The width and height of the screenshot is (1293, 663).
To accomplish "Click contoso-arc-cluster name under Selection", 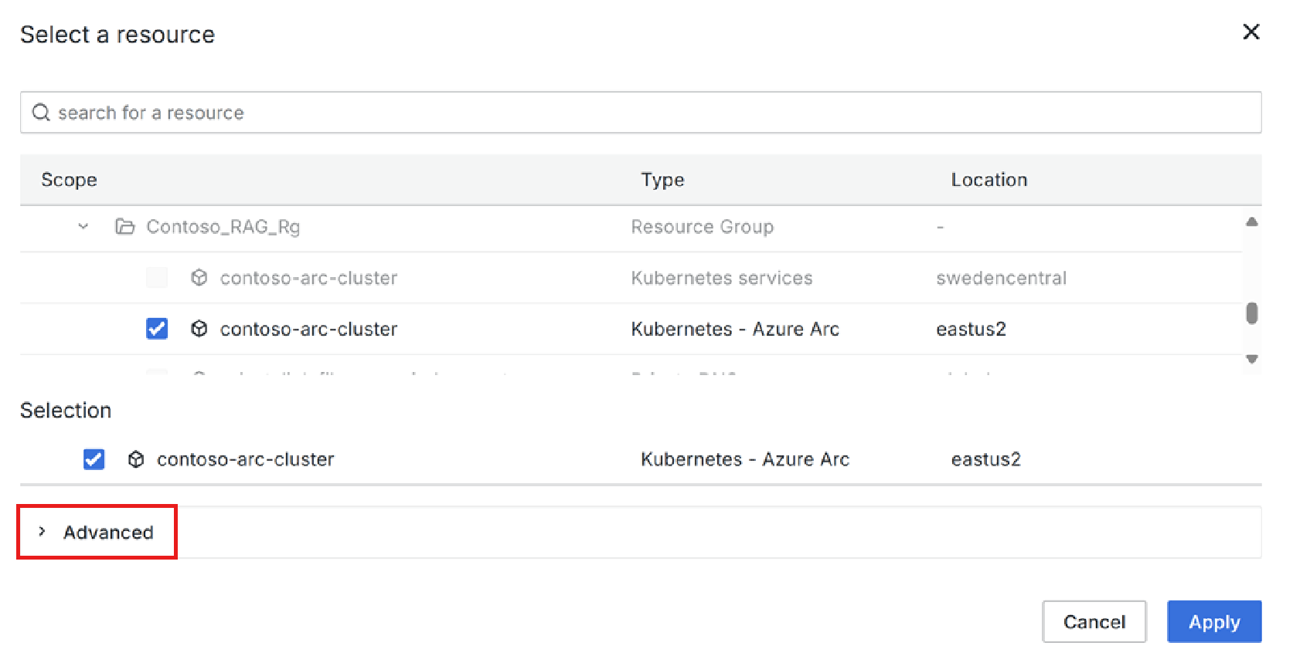I will click(x=246, y=459).
